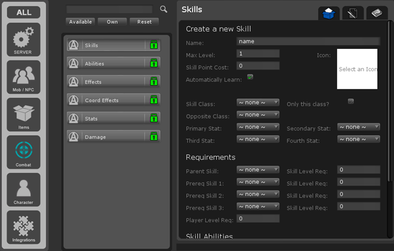Switch to the page-and-pen edit tab

pyautogui.click(x=353, y=14)
